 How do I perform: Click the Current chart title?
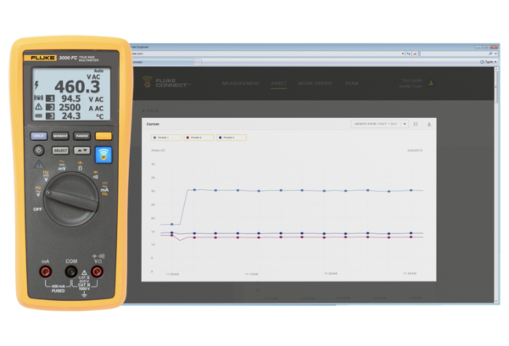pyautogui.click(x=153, y=124)
